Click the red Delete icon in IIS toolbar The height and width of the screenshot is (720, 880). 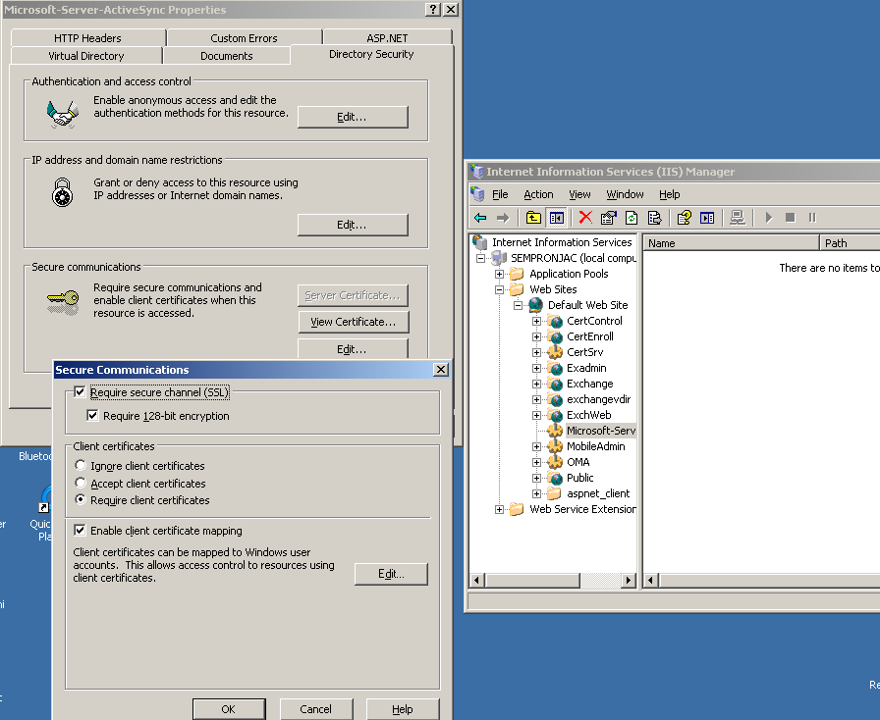585,218
